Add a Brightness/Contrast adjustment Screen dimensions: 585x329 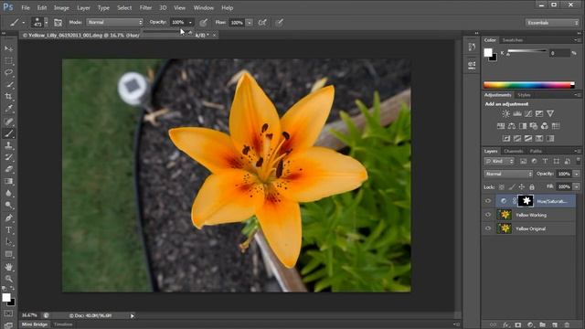pyautogui.click(x=505, y=113)
